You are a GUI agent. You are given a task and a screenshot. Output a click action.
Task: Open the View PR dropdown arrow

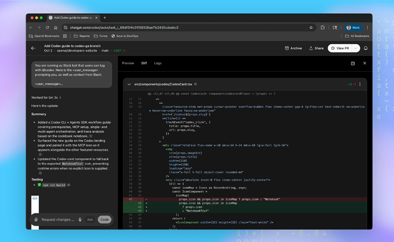tap(355, 48)
